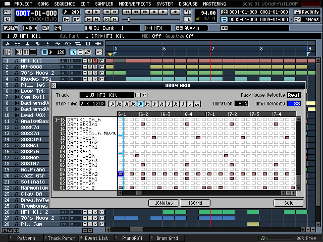The image size is (323, 242).
Task: Open the MASTERING menu
Action: [x=214, y=4]
